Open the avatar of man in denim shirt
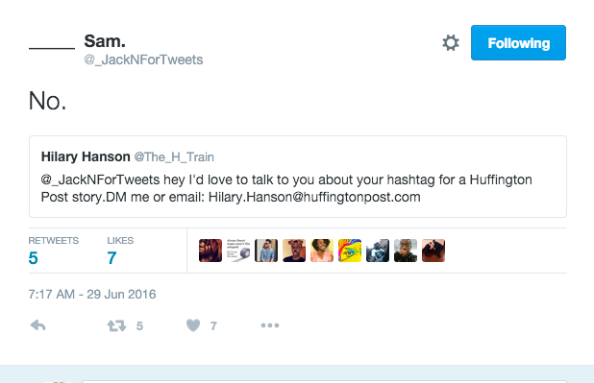 click(266, 251)
